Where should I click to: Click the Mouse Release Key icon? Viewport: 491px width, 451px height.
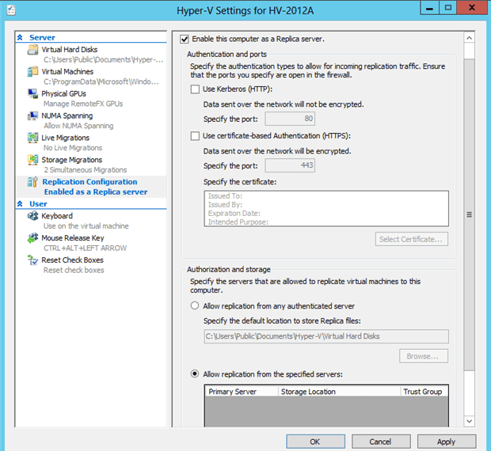(33, 238)
